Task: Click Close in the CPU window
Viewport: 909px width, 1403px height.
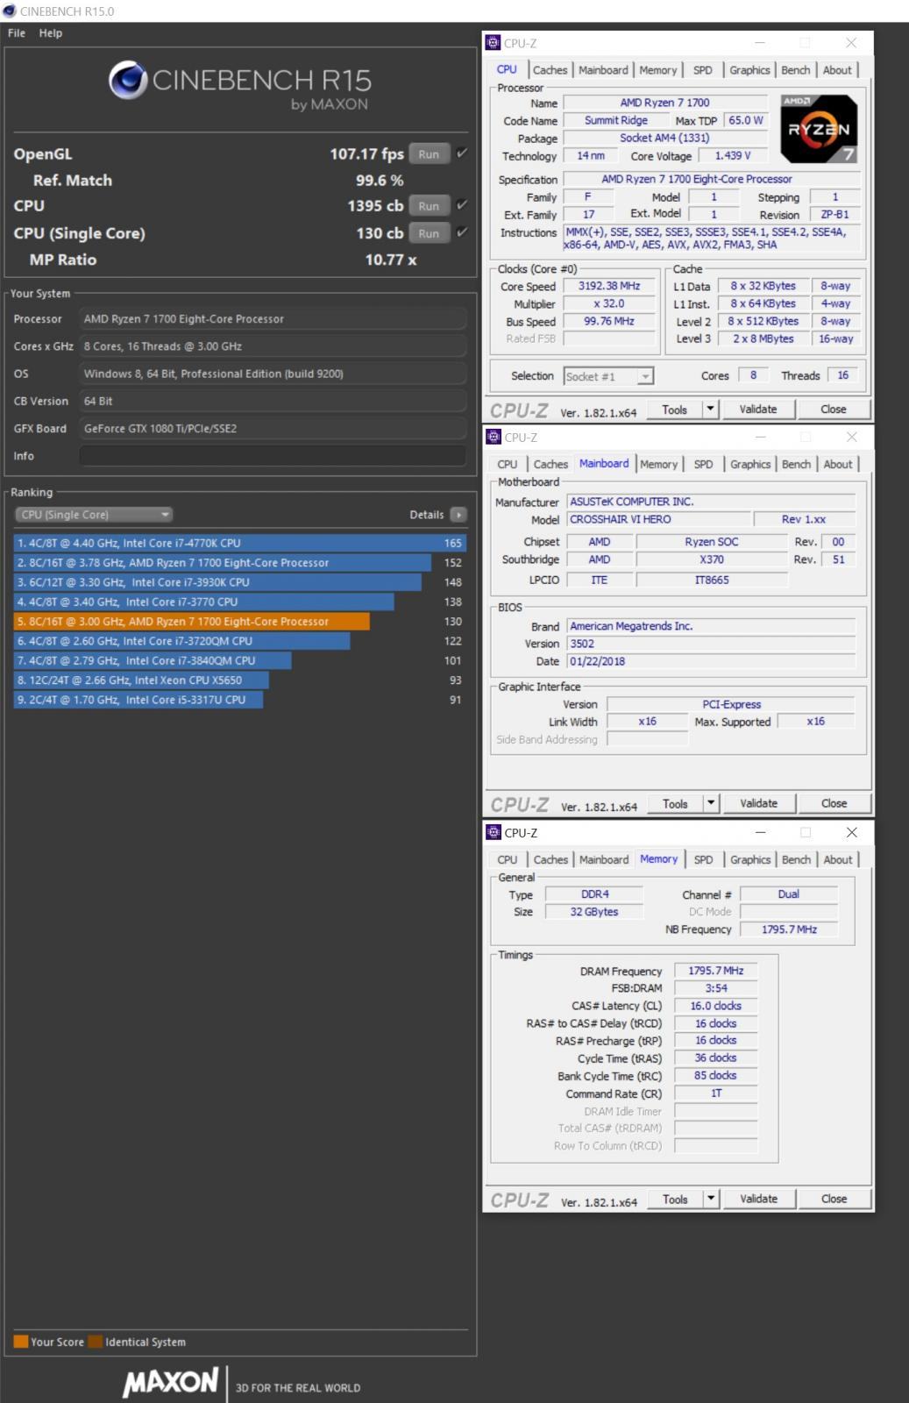Action: 834,410
